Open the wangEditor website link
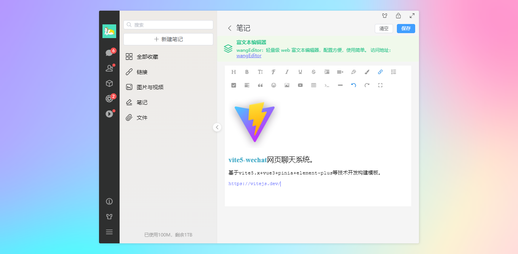518x254 pixels. point(248,55)
